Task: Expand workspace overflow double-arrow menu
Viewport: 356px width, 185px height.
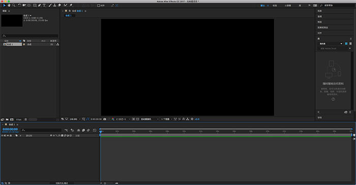Action: click(309, 5)
